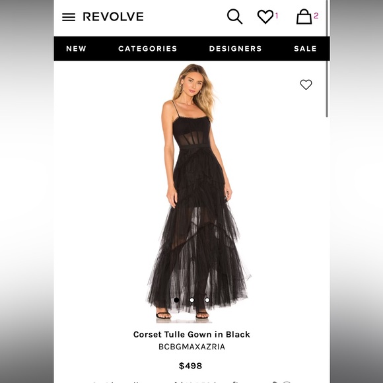Click the Corset Tulle Gown title

pos(191,334)
